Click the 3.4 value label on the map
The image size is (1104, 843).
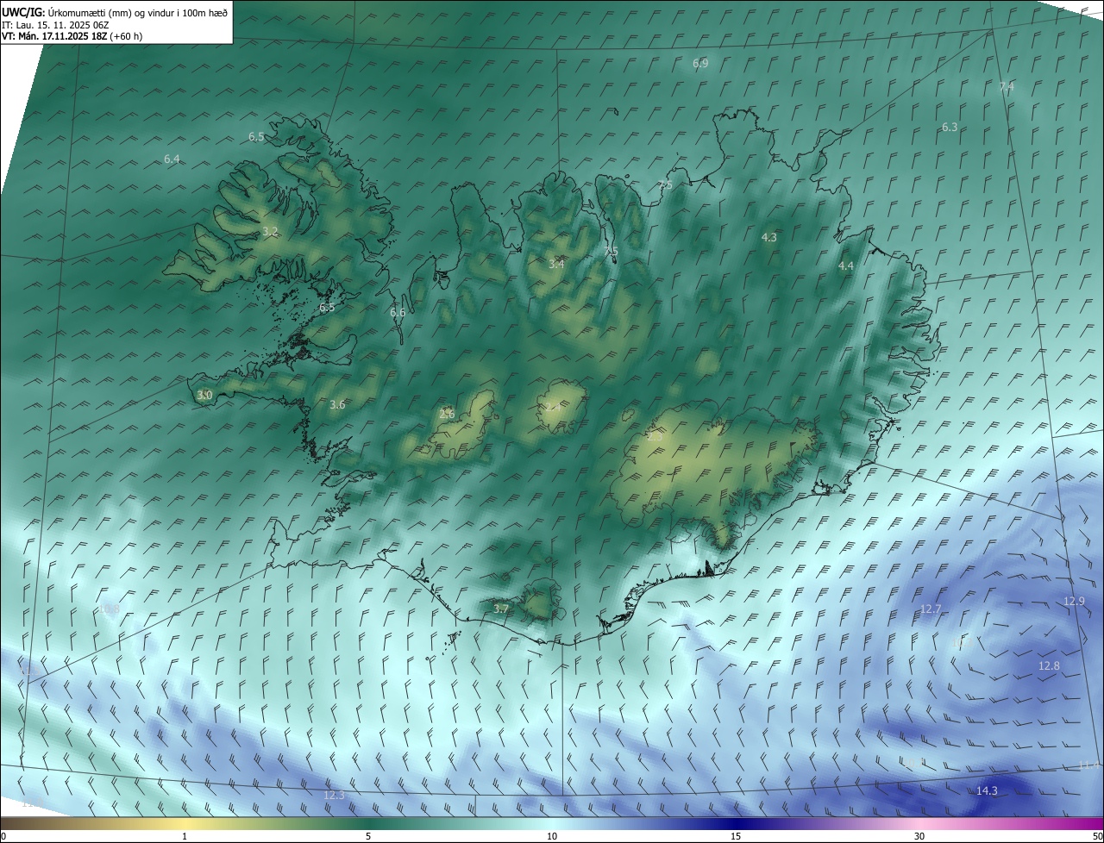click(x=556, y=264)
